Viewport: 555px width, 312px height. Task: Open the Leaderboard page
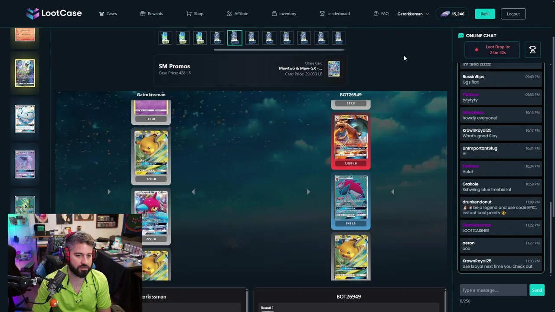335,14
